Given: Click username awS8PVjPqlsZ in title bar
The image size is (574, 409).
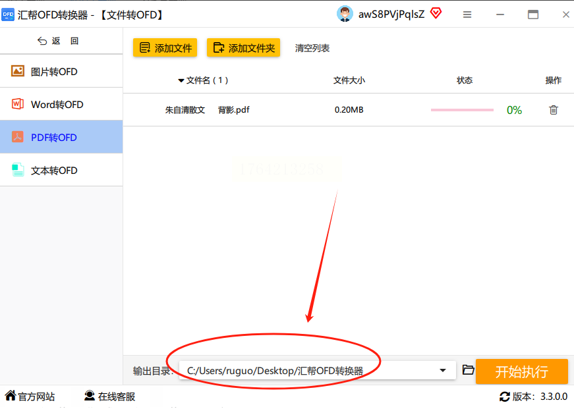Looking at the screenshot, I should [391, 14].
